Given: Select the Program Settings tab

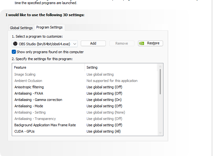Looking at the screenshot, I should coord(49,28).
